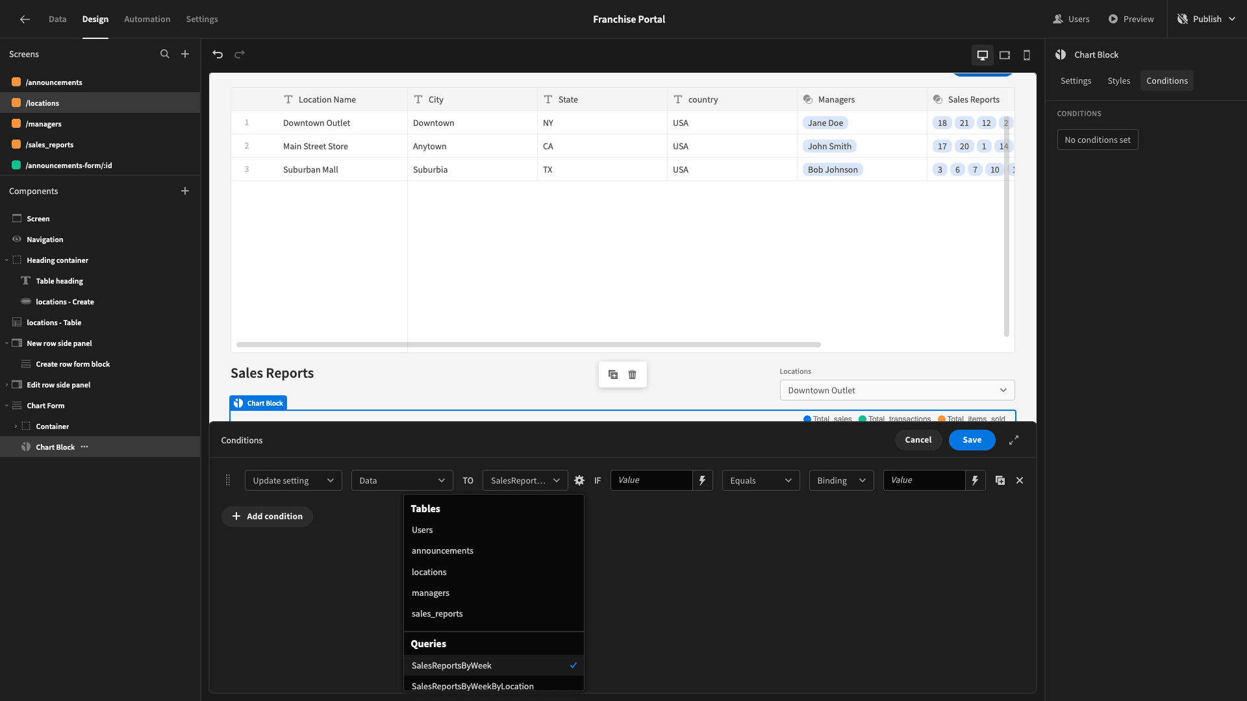Collapse the Chart Form tree item
This screenshot has width=1247, height=701.
(7, 406)
